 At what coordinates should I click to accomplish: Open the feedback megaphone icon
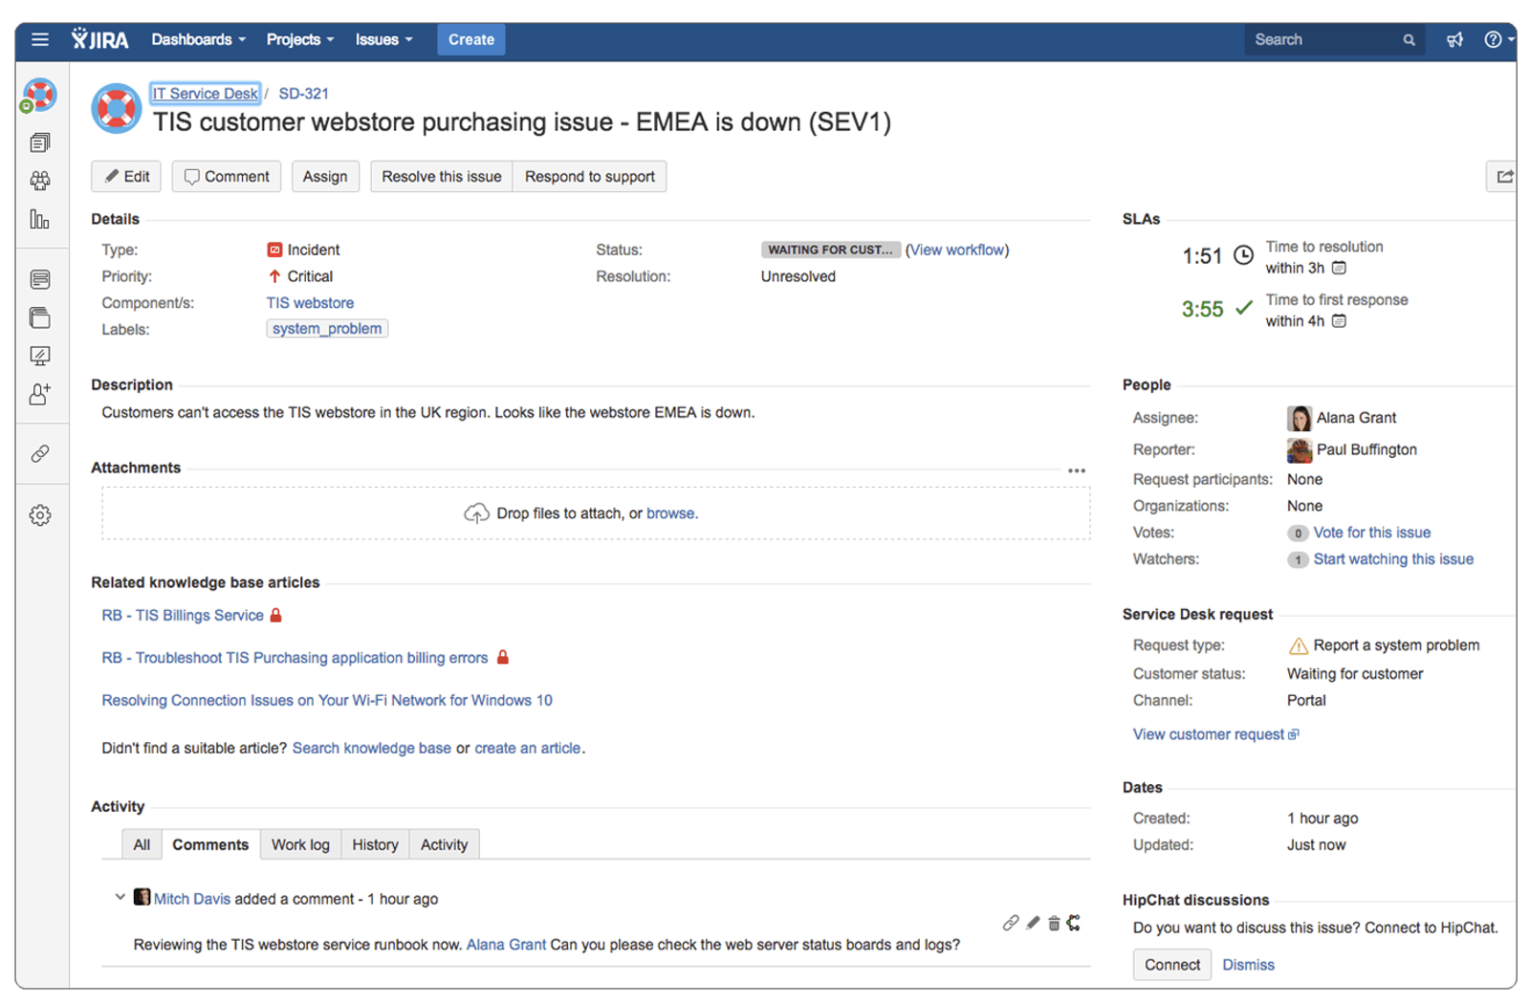1454,39
